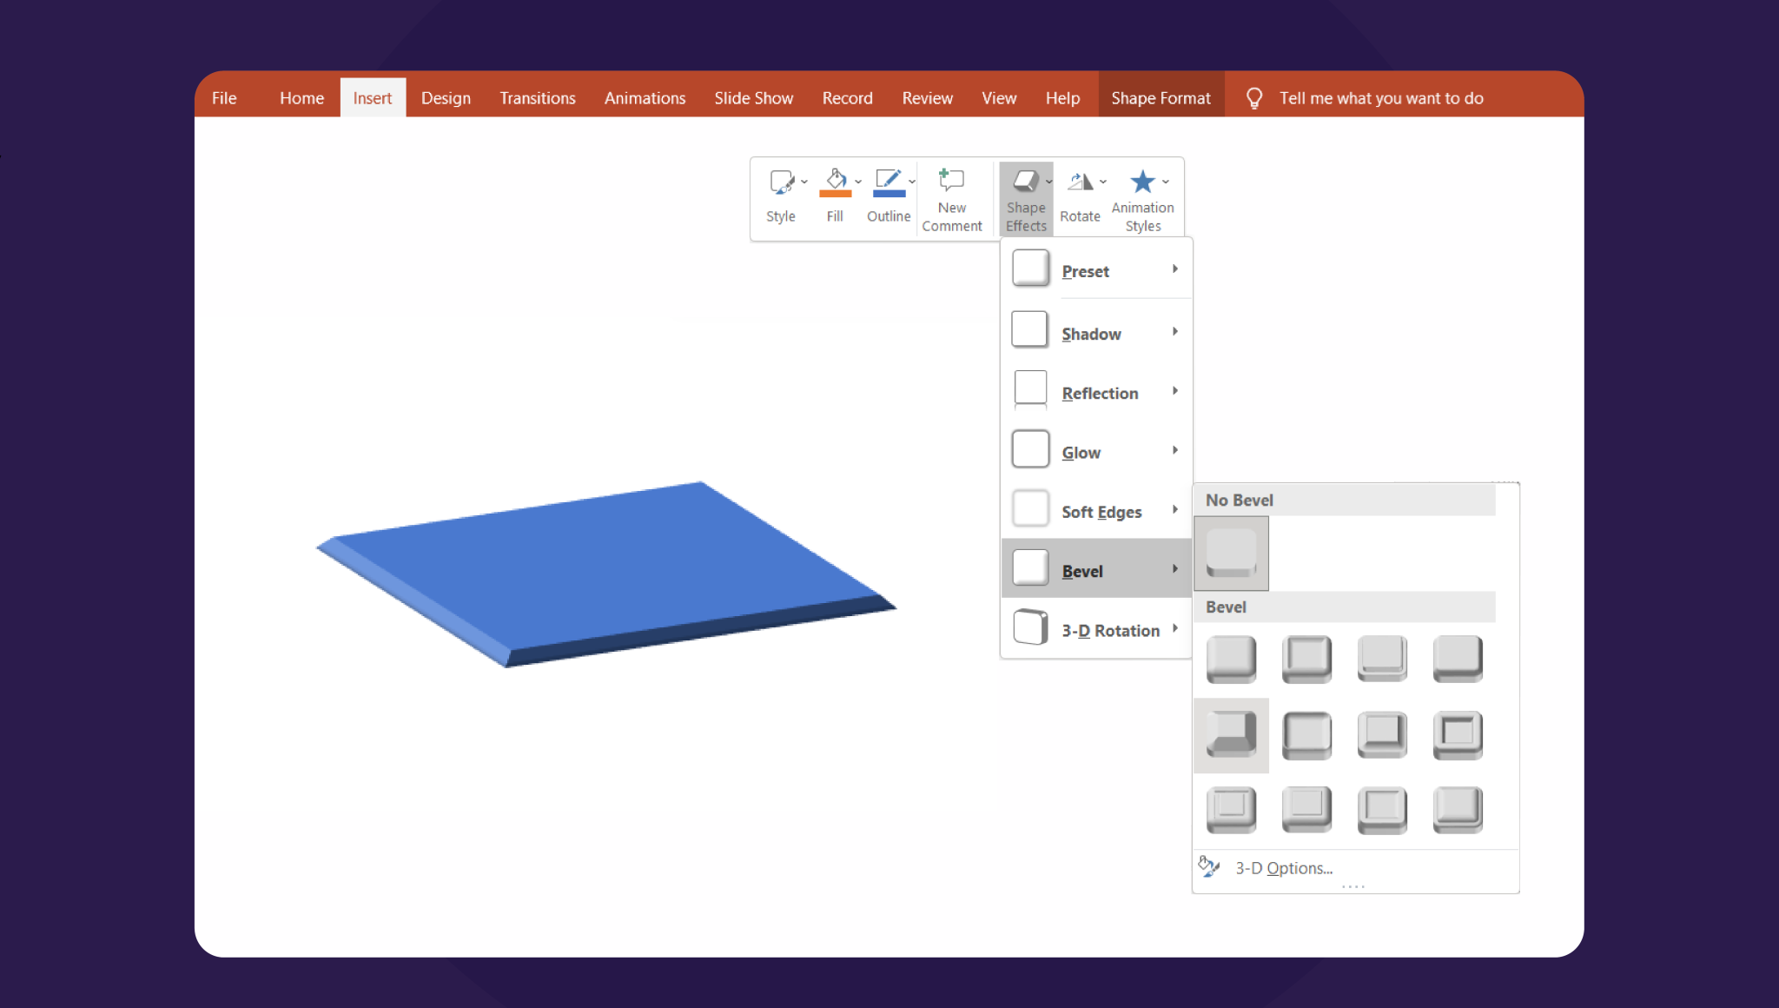Open the Shape Effects gallery
The image size is (1779, 1008).
(1026, 198)
